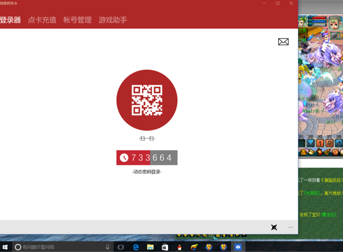Open the 点卡充值 tab
Viewport: 343px width, 252px height.
(x=42, y=20)
